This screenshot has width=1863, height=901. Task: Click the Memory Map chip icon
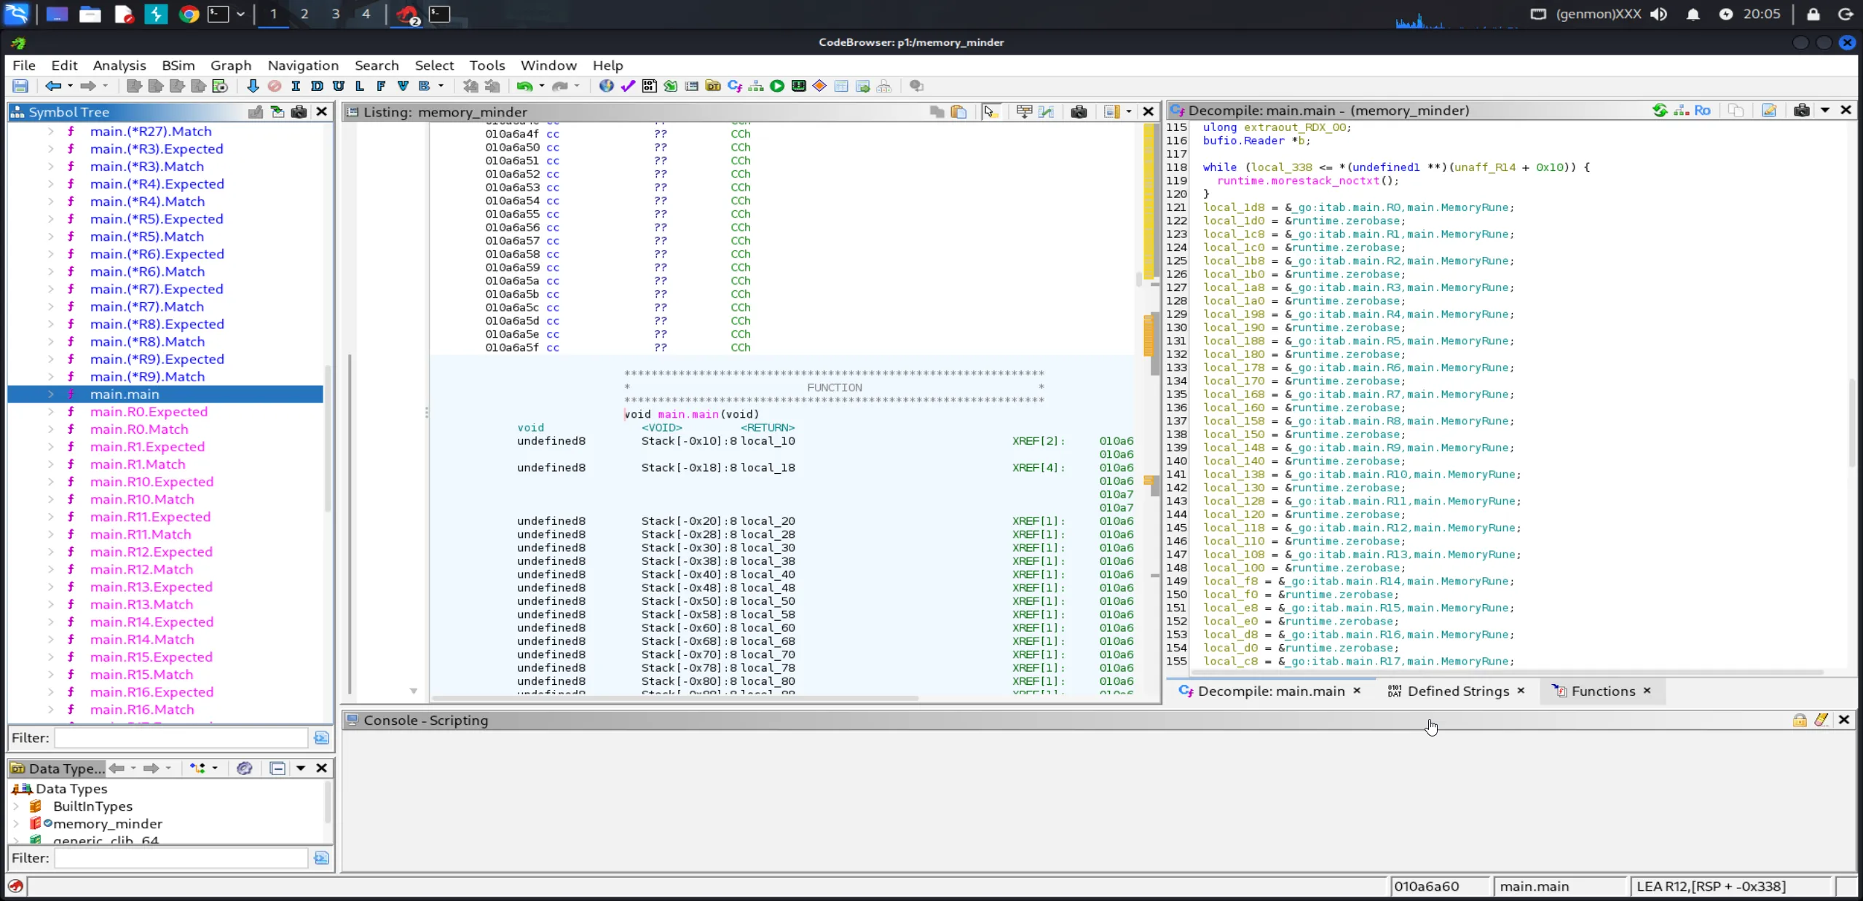(798, 86)
